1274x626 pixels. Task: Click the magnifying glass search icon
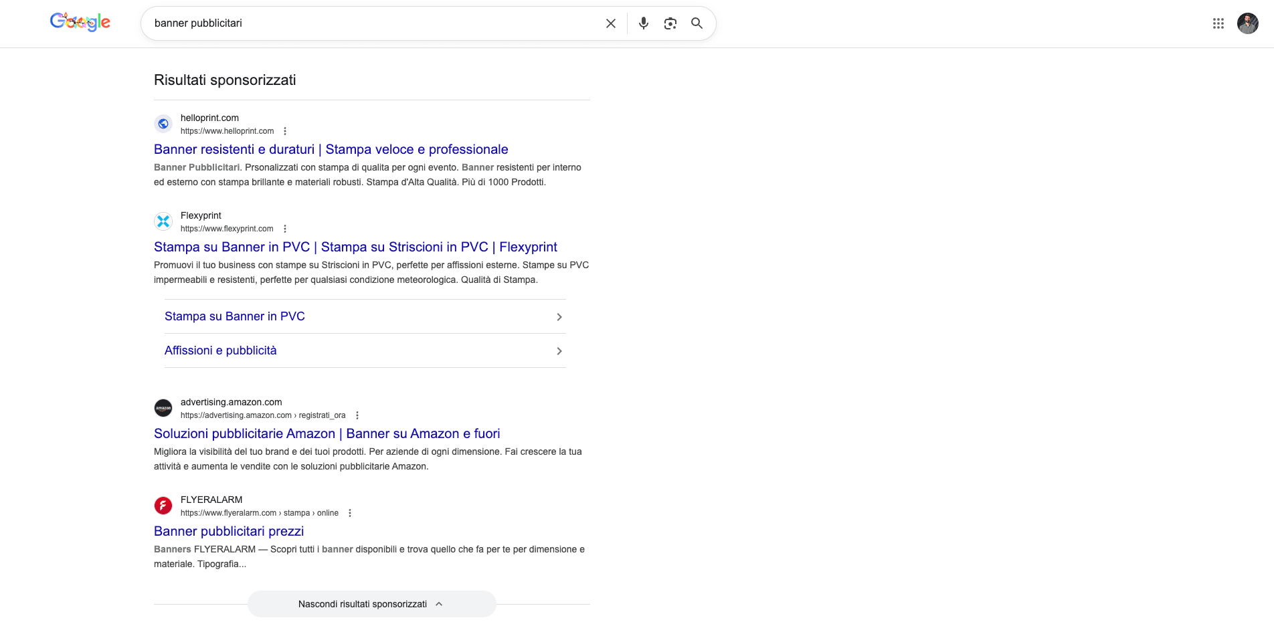(x=697, y=23)
